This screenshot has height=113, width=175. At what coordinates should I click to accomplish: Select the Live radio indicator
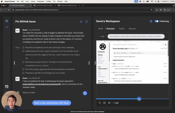(x=113, y=103)
